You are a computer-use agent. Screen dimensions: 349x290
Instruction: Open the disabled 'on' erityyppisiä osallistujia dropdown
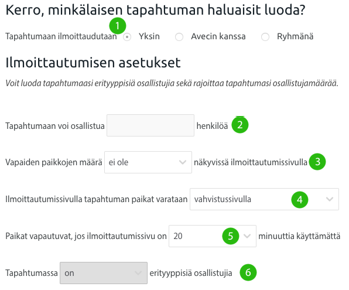tap(104, 273)
